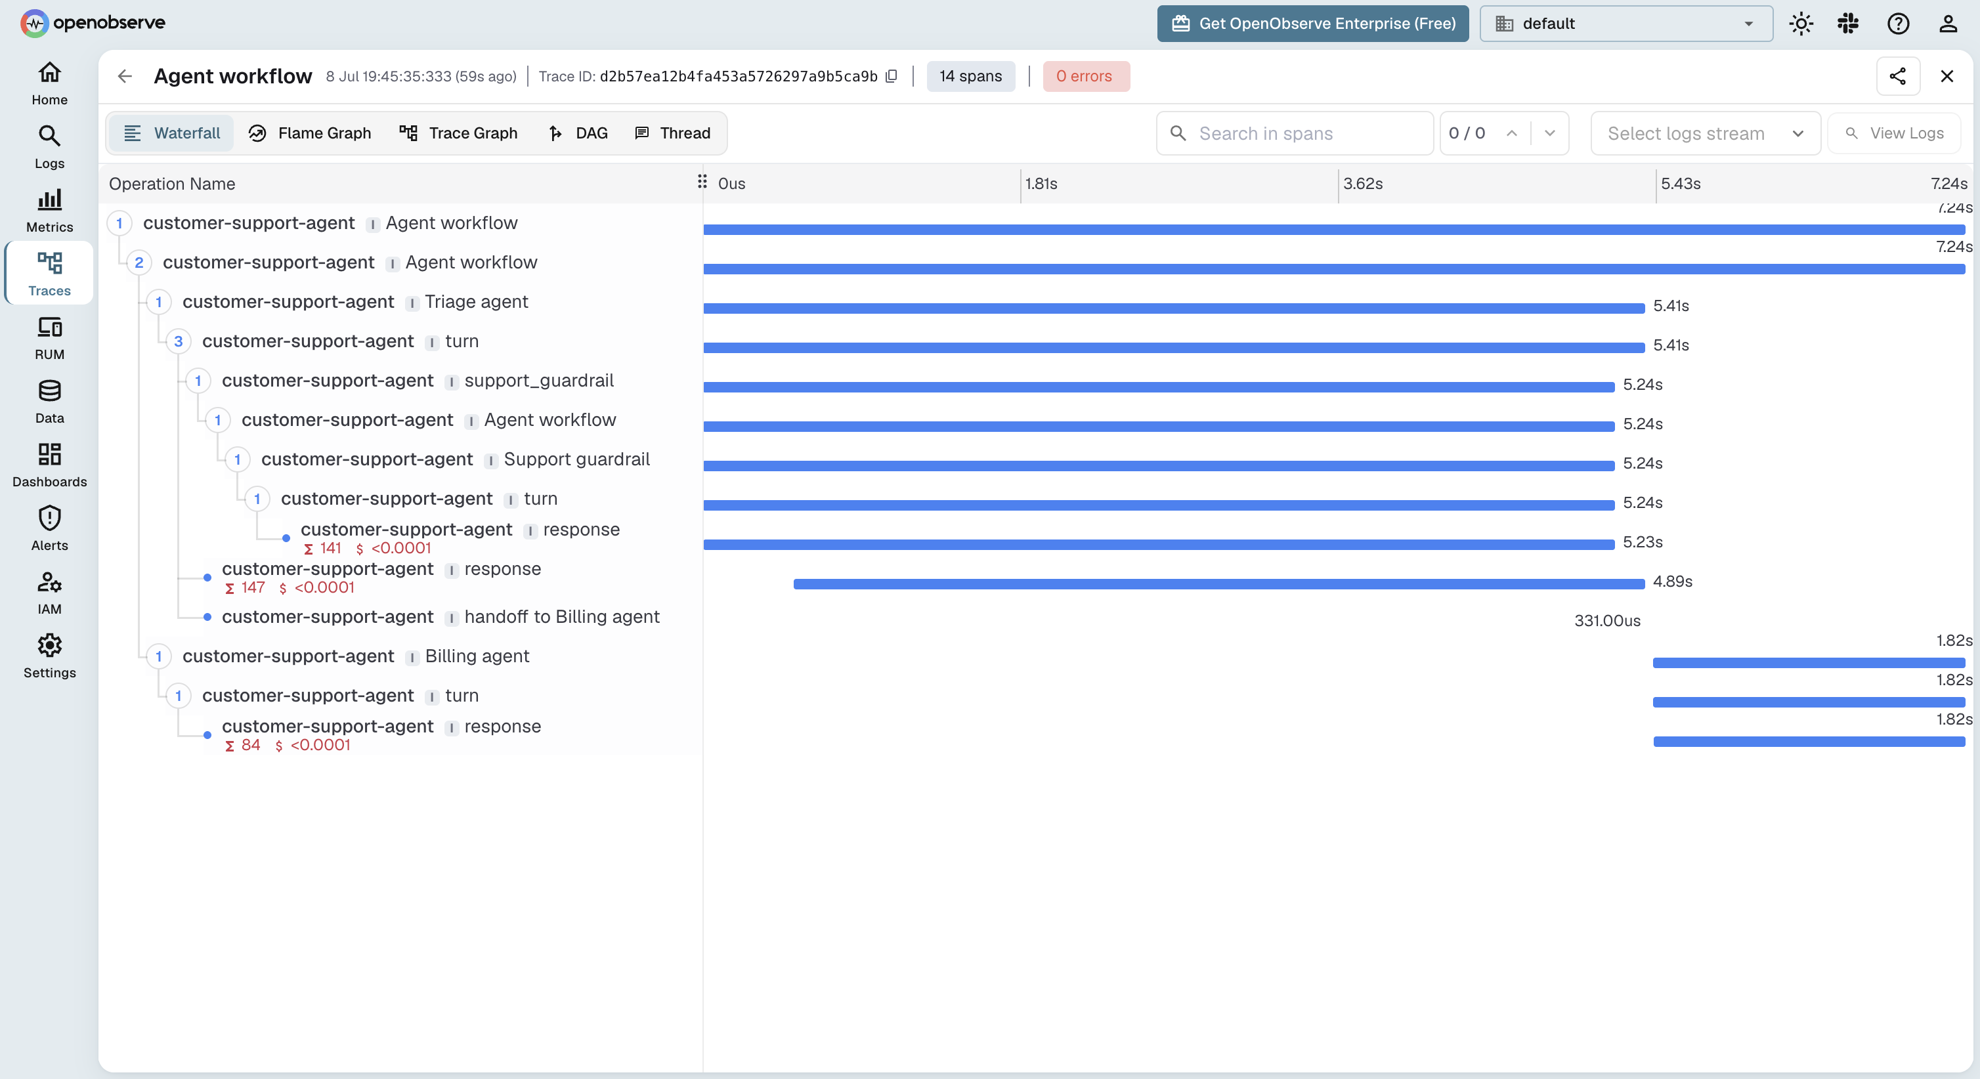Go to Metrics in sidebar
Image resolution: width=1980 pixels, height=1079 pixels.
(x=49, y=211)
